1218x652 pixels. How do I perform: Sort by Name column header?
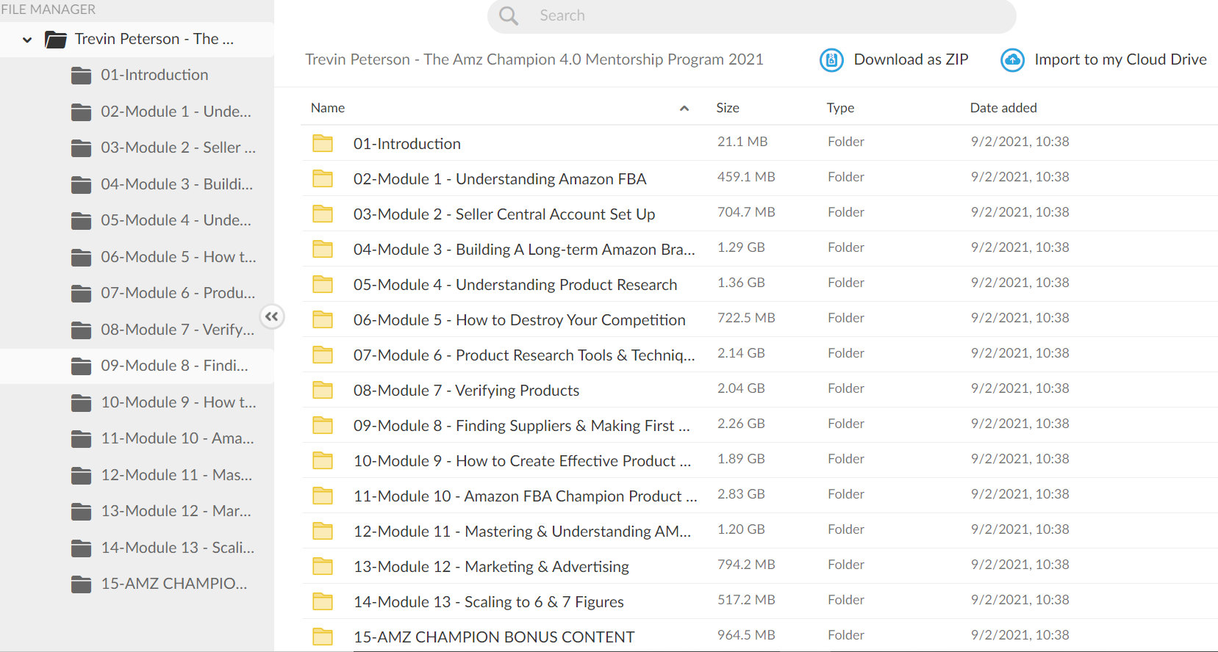point(328,108)
